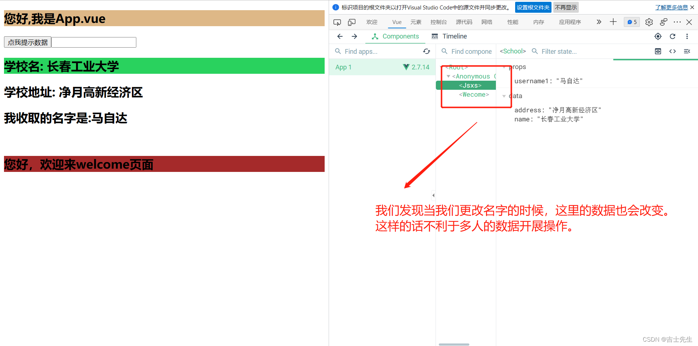Go back with the Vue devtools back arrow
Image resolution: width=698 pixels, height=346 pixels.
pos(340,36)
